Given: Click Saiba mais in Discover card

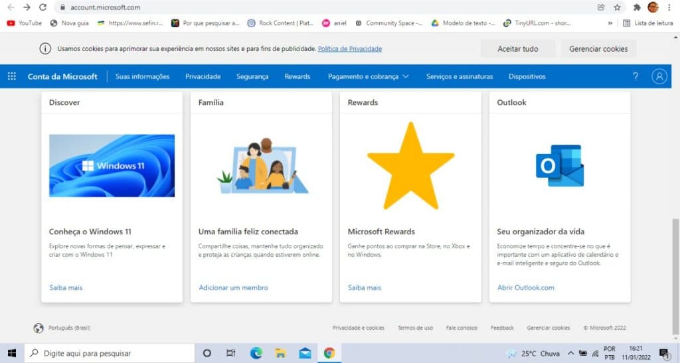Looking at the screenshot, I should point(66,287).
